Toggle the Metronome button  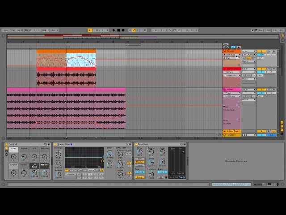click(44, 30)
